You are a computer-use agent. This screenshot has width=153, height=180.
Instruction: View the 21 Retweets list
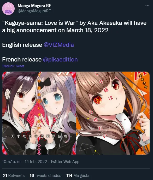[x=14, y=176]
